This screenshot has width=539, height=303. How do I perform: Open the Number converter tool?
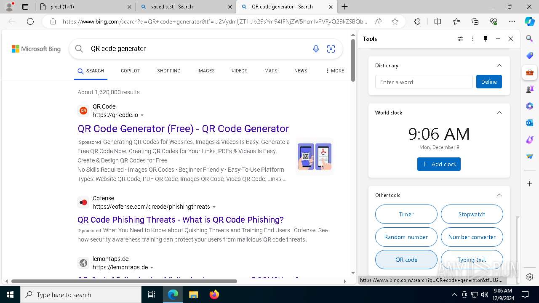(x=472, y=237)
